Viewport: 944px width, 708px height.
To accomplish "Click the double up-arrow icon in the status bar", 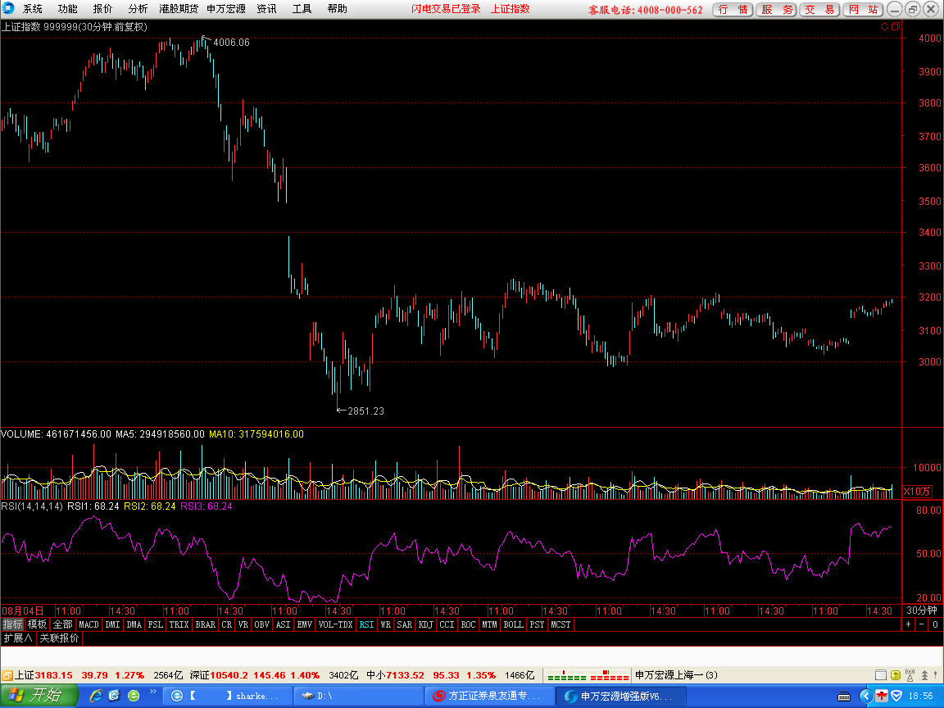I will [x=924, y=675].
